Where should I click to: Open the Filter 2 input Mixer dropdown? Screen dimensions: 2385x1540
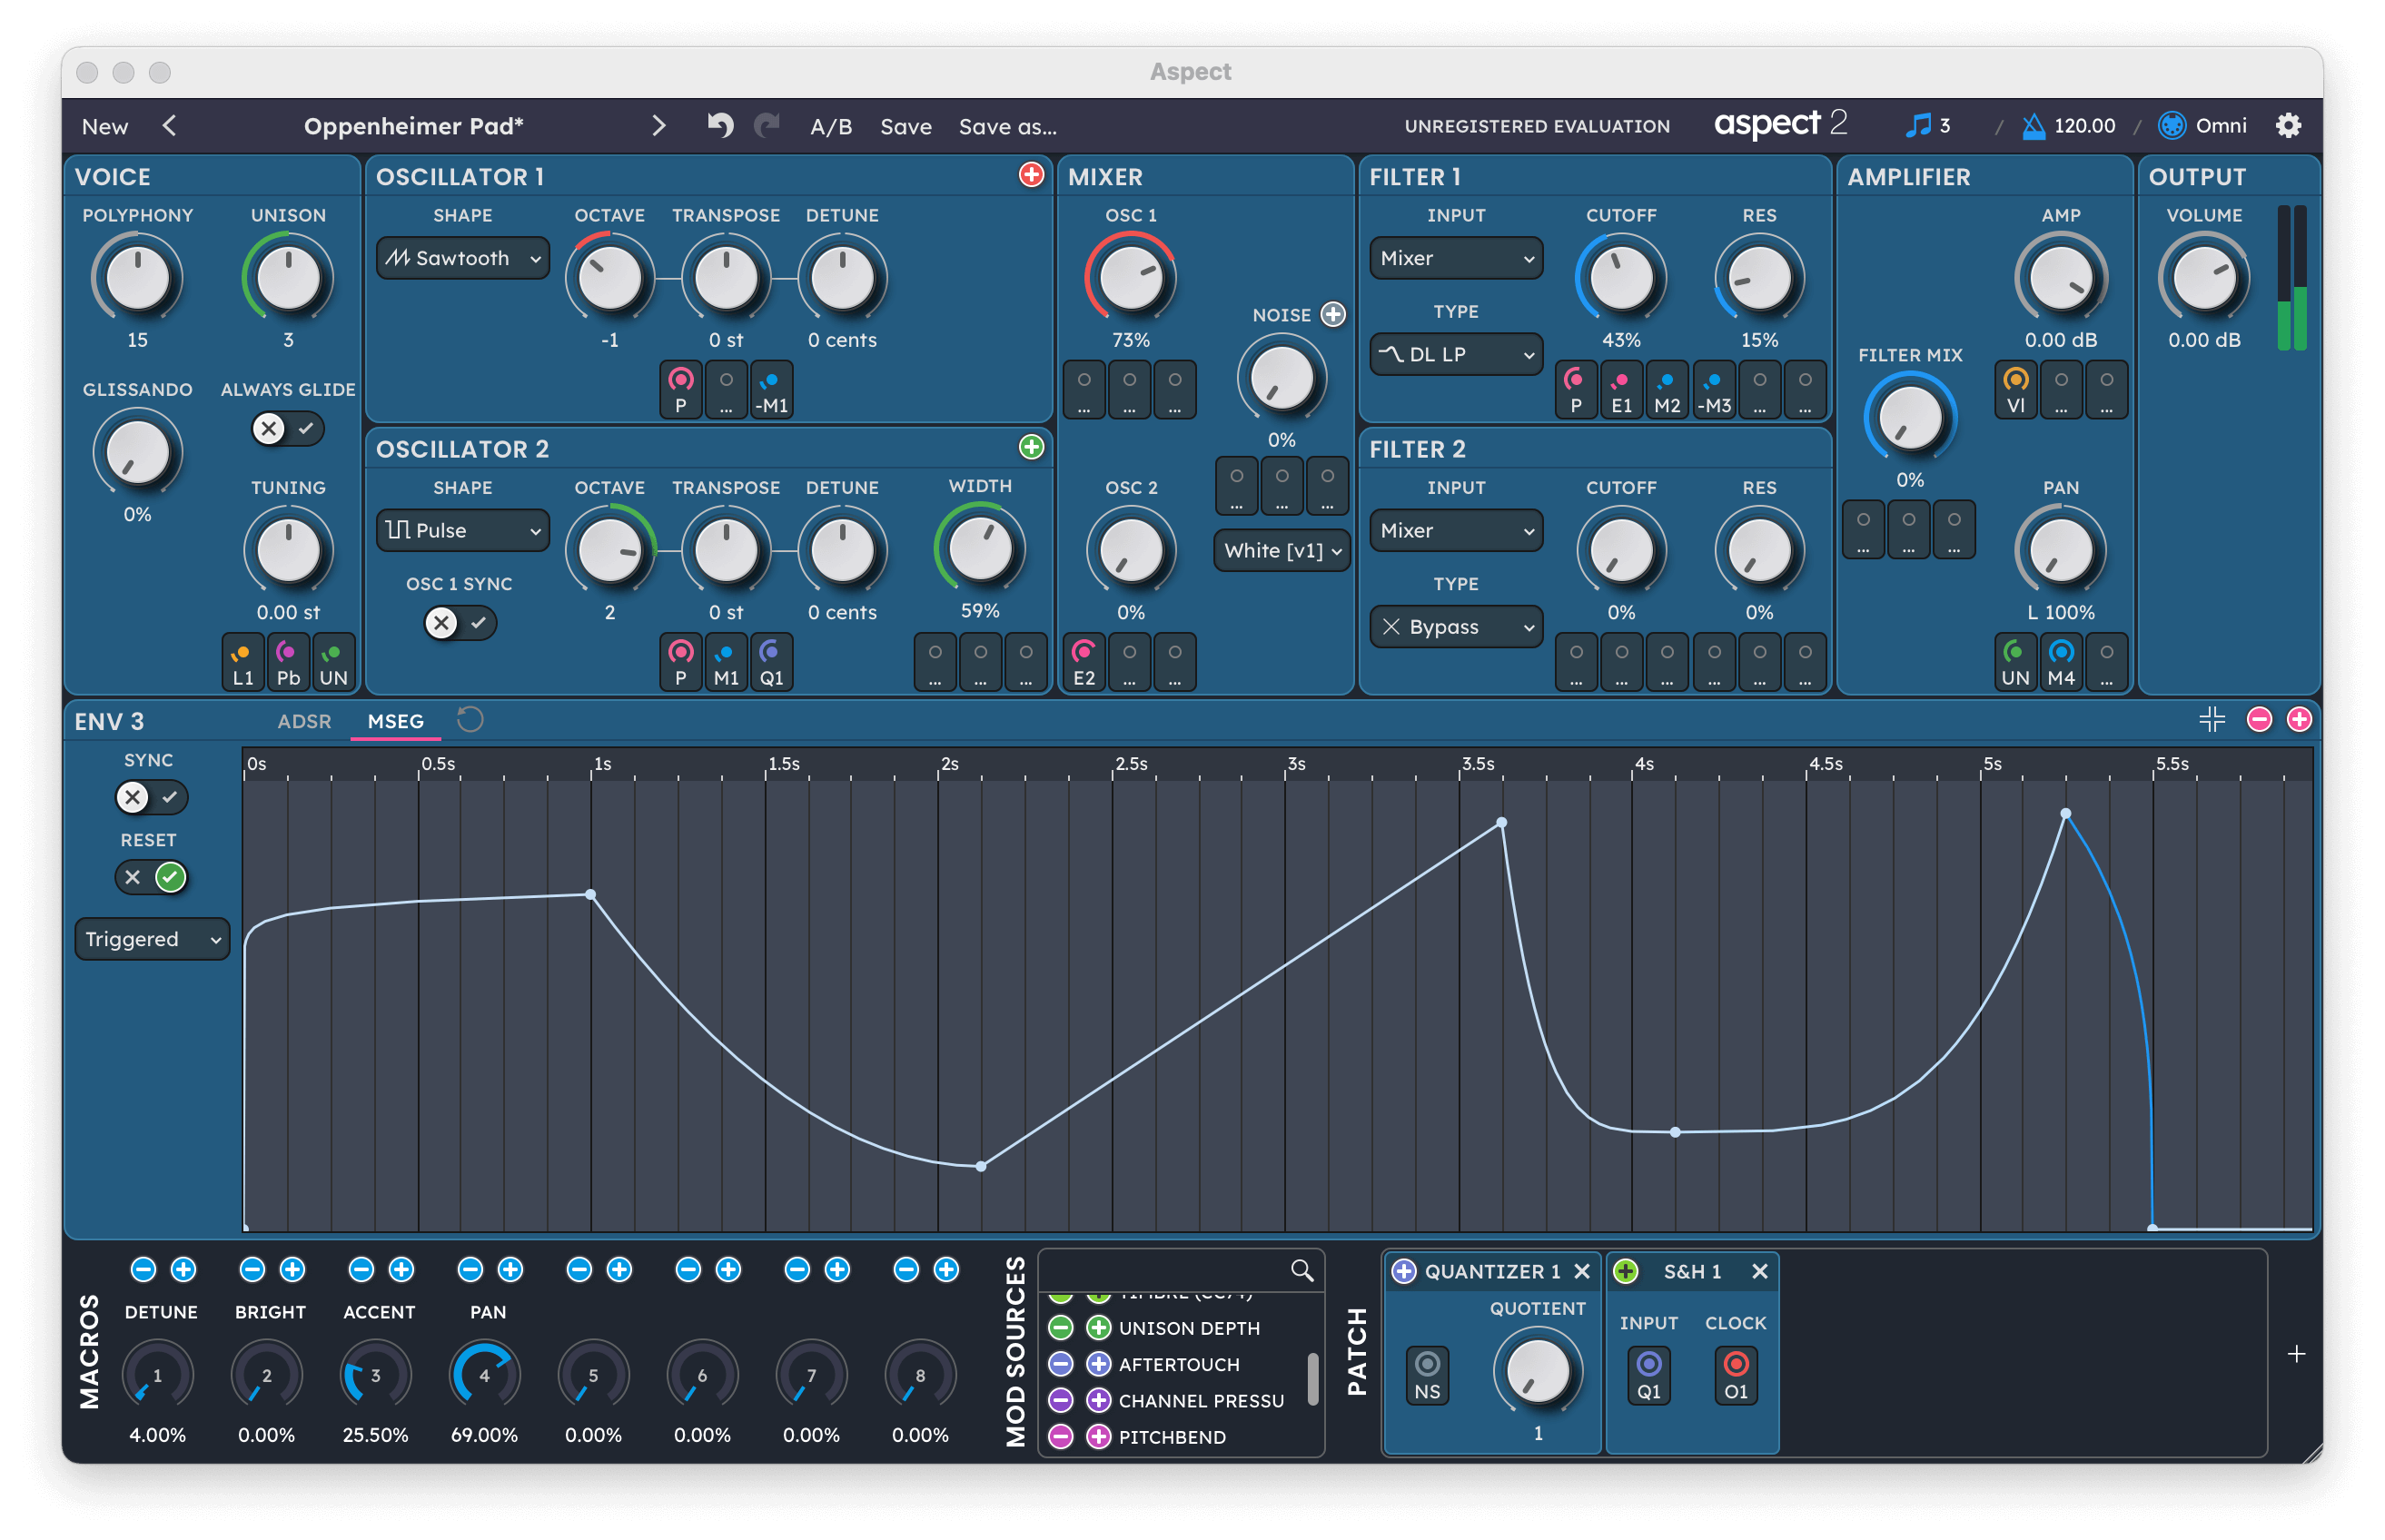pyautogui.click(x=1455, y=530)
